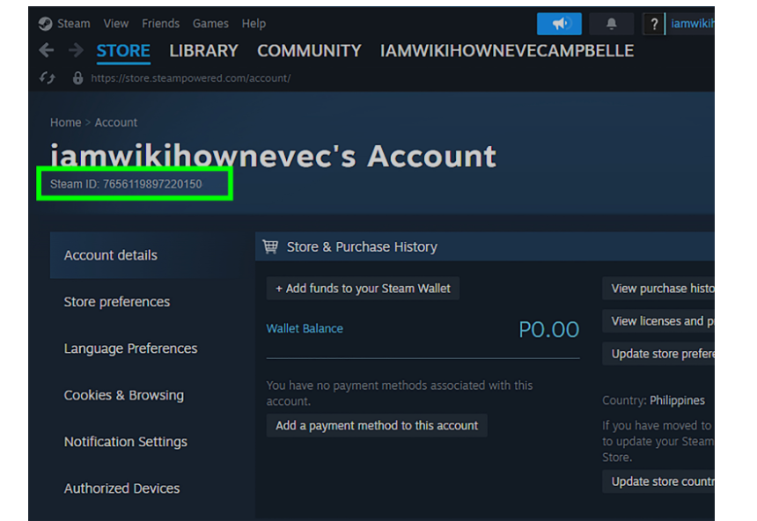
Task: Open the View menu
Action: point(115,24)
